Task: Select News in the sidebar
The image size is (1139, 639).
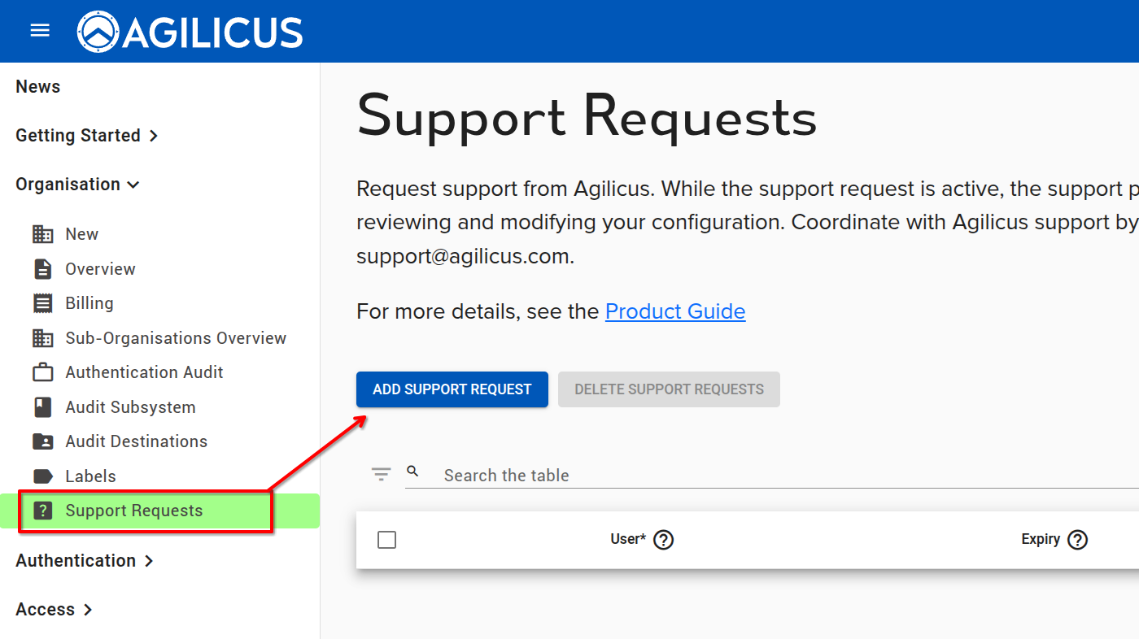Action: (37, 86)
